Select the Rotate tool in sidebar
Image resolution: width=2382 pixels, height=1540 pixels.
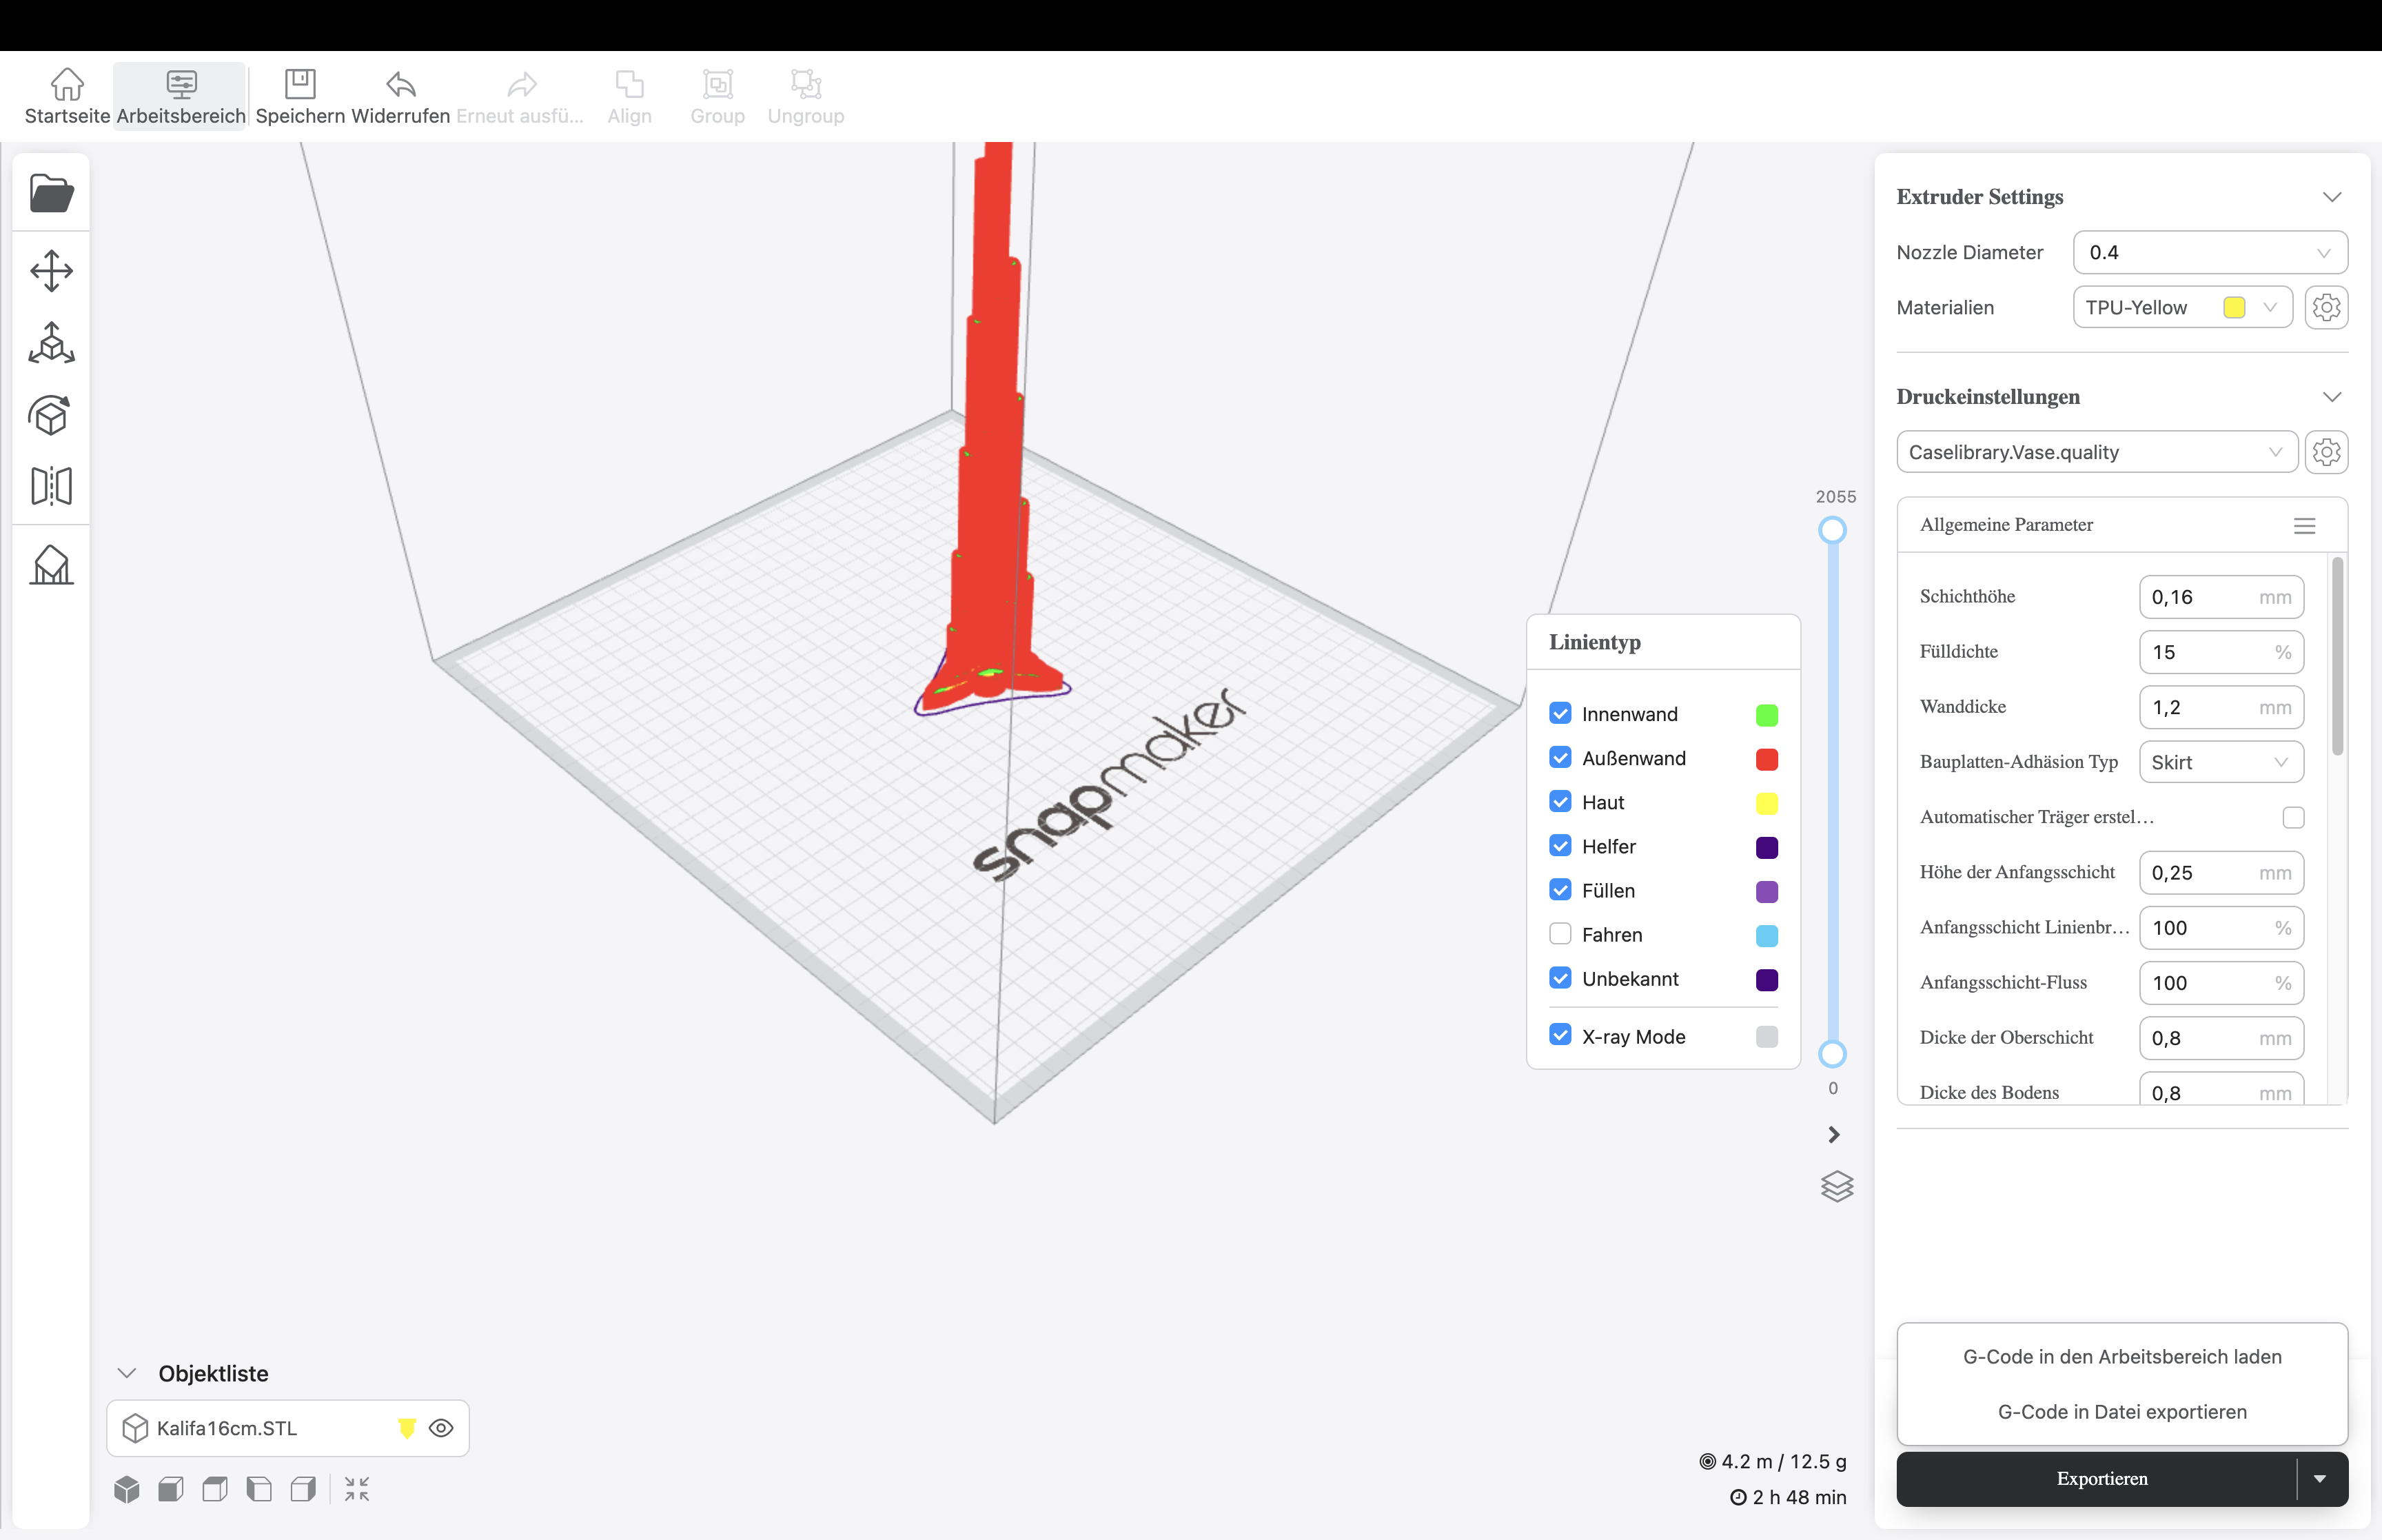coord(51,415)
